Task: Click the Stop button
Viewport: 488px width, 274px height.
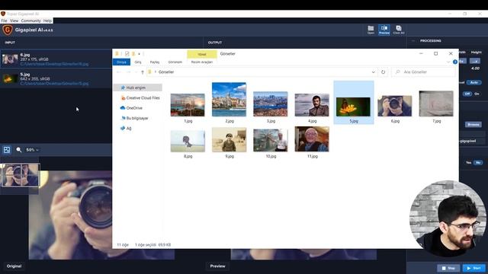Action: click(448, 268)
